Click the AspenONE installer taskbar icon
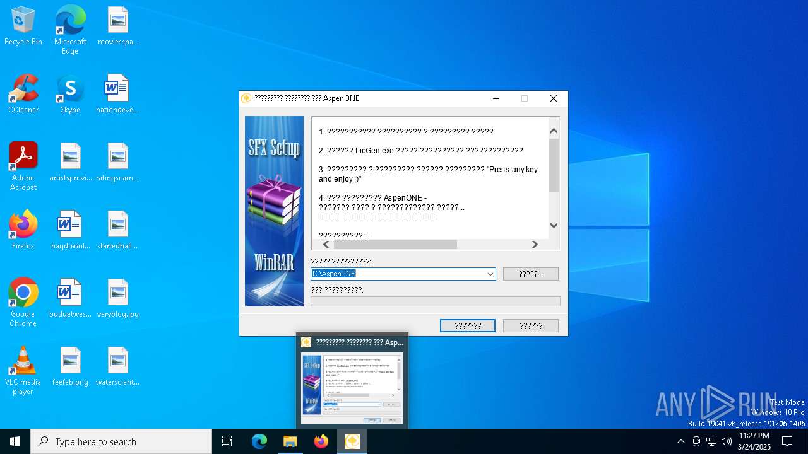The image size is (808, 454). coord(352,441)
